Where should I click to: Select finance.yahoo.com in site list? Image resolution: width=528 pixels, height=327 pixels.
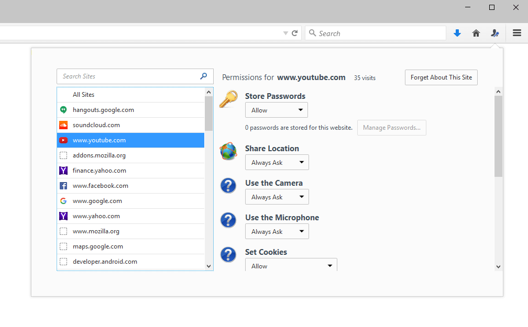click(x=130, y=171)
